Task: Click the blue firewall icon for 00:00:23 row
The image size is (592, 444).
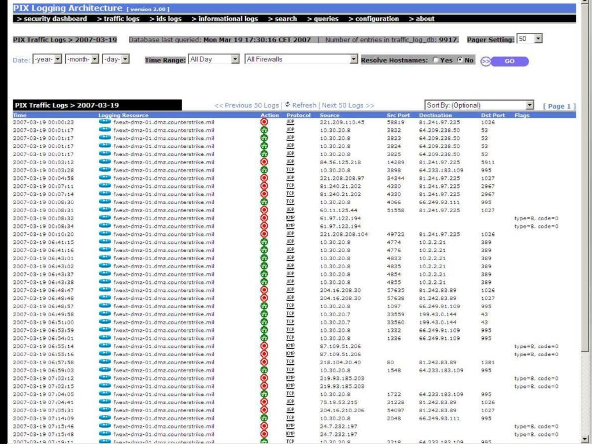Action: point(105,121)
